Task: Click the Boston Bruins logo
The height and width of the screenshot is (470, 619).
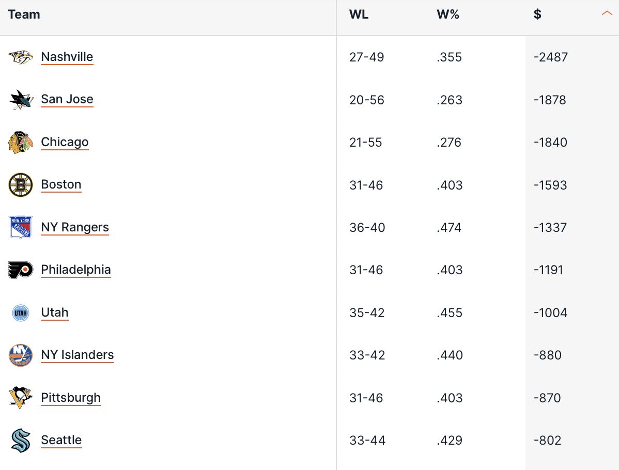Action: (21, 185)
